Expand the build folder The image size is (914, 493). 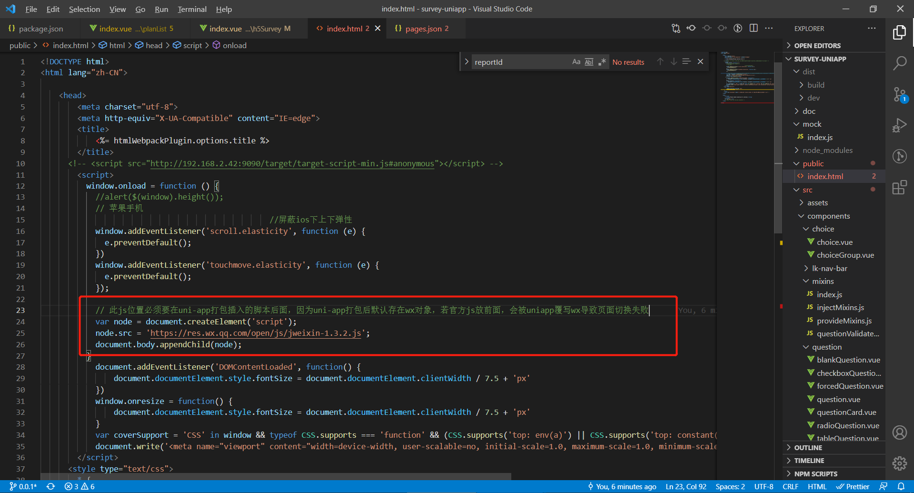pos(834,85)
